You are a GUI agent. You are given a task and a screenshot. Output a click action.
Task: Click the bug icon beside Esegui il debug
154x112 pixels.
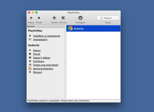pos(30,58)
